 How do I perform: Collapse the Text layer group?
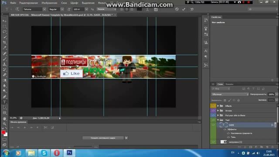point(218,120)
